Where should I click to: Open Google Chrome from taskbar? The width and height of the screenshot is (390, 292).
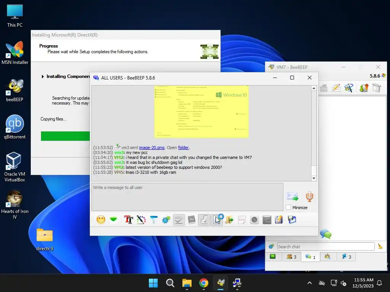204,283
